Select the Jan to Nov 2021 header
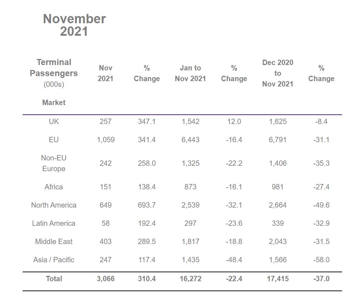The width and height of the screenshot is (364, 298). click(190, 73)
